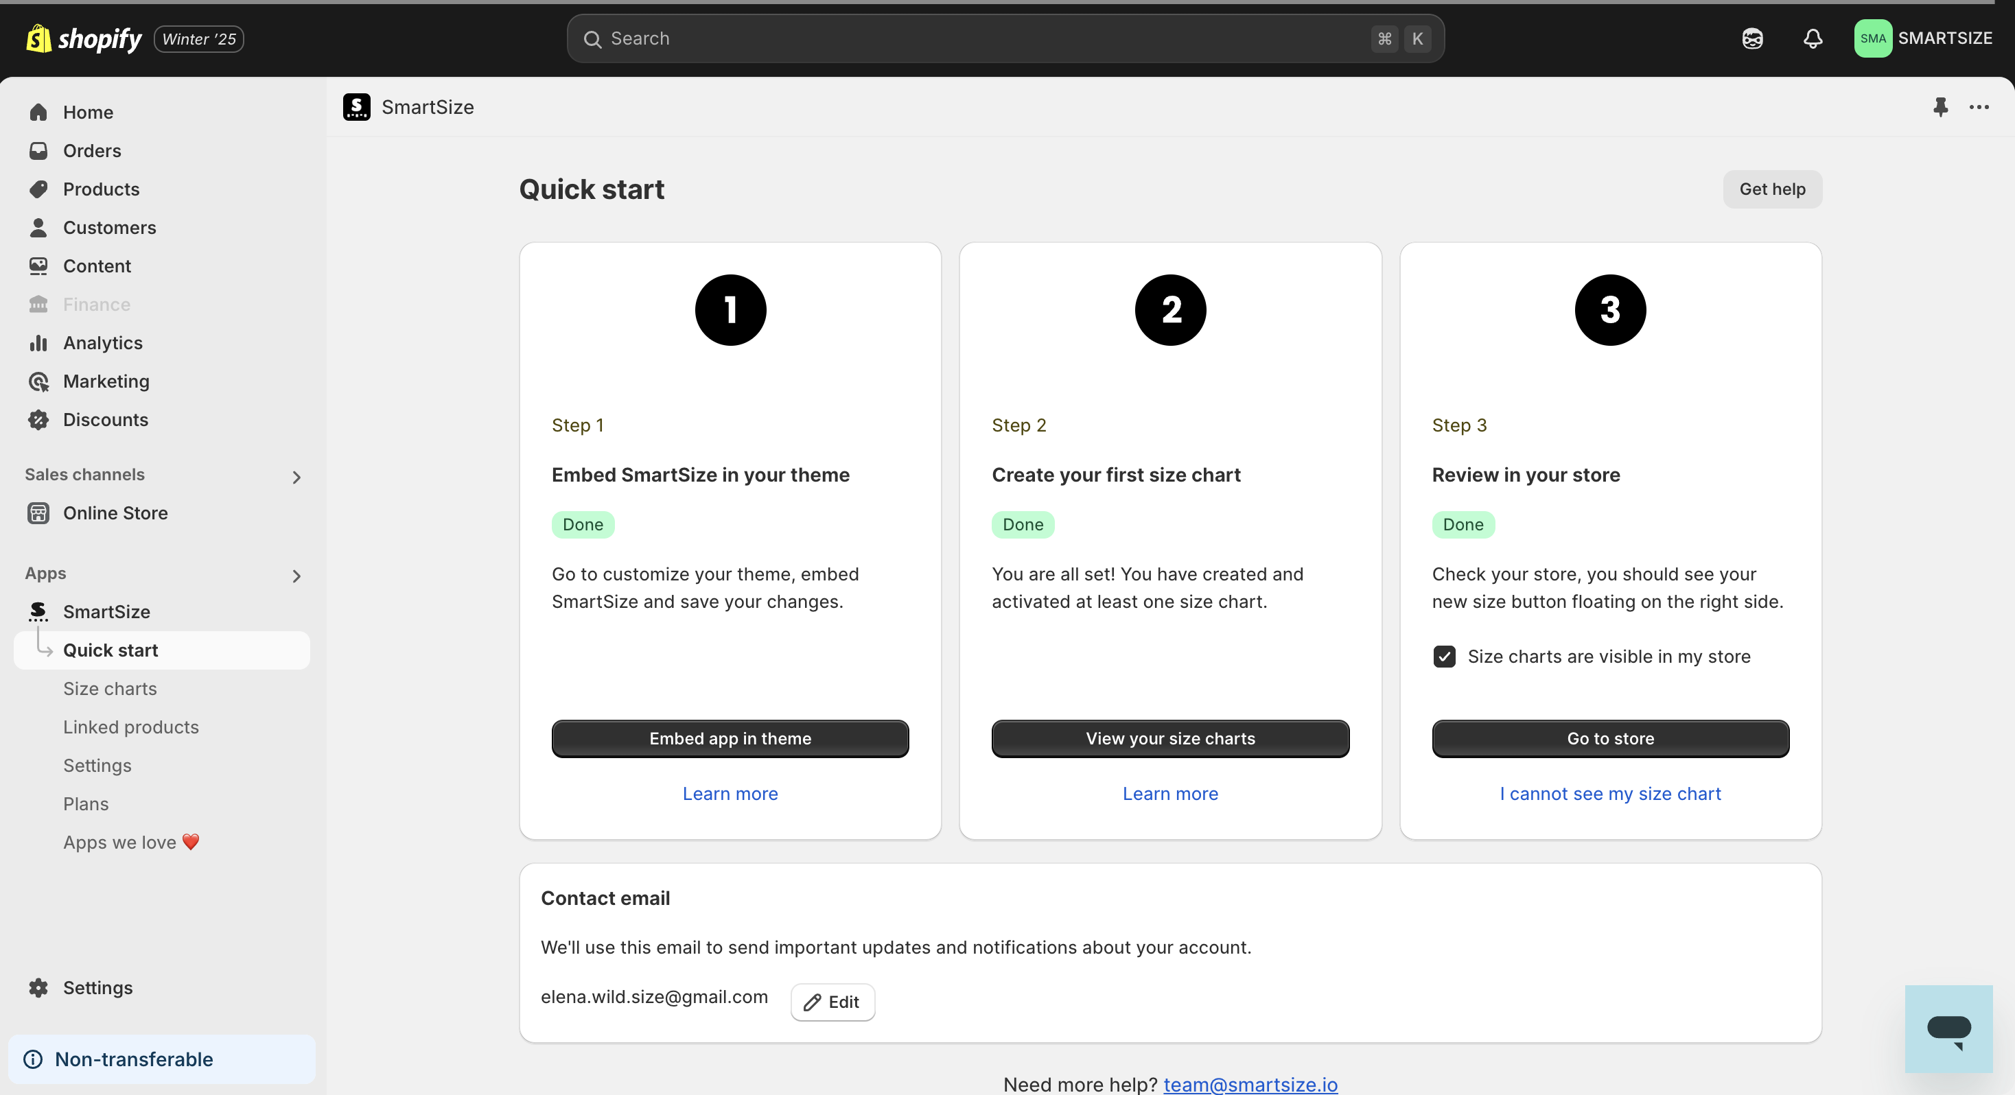The height and width of the screenshot is (1095, 2015).
Task: Open the I cannot see my size chart link
Action: 1610,794
